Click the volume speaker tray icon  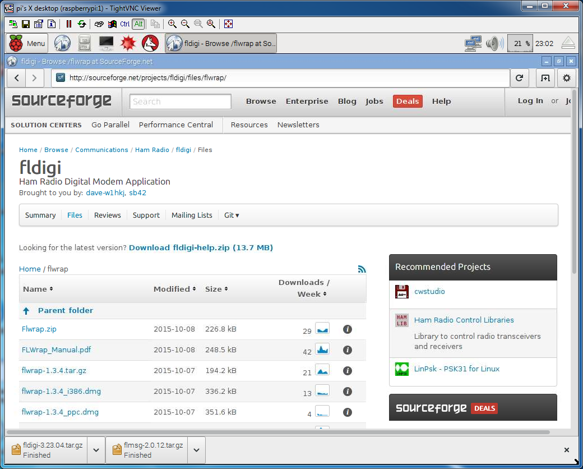[x=494, y=44]
